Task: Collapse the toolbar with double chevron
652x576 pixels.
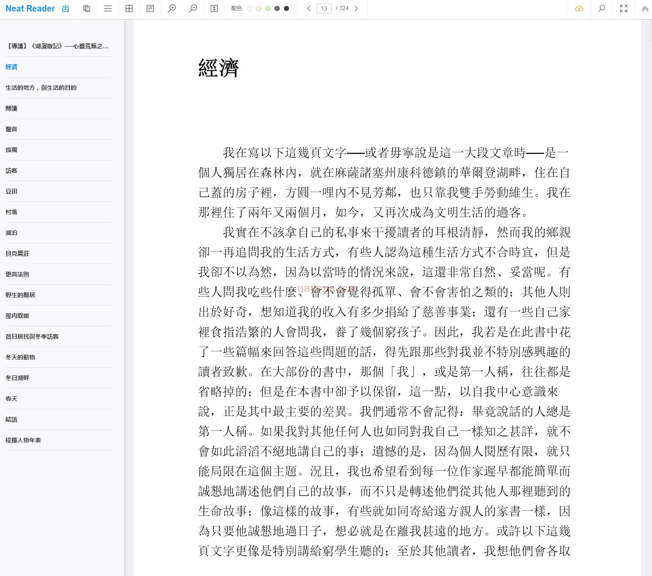Action: pos(645,8)
